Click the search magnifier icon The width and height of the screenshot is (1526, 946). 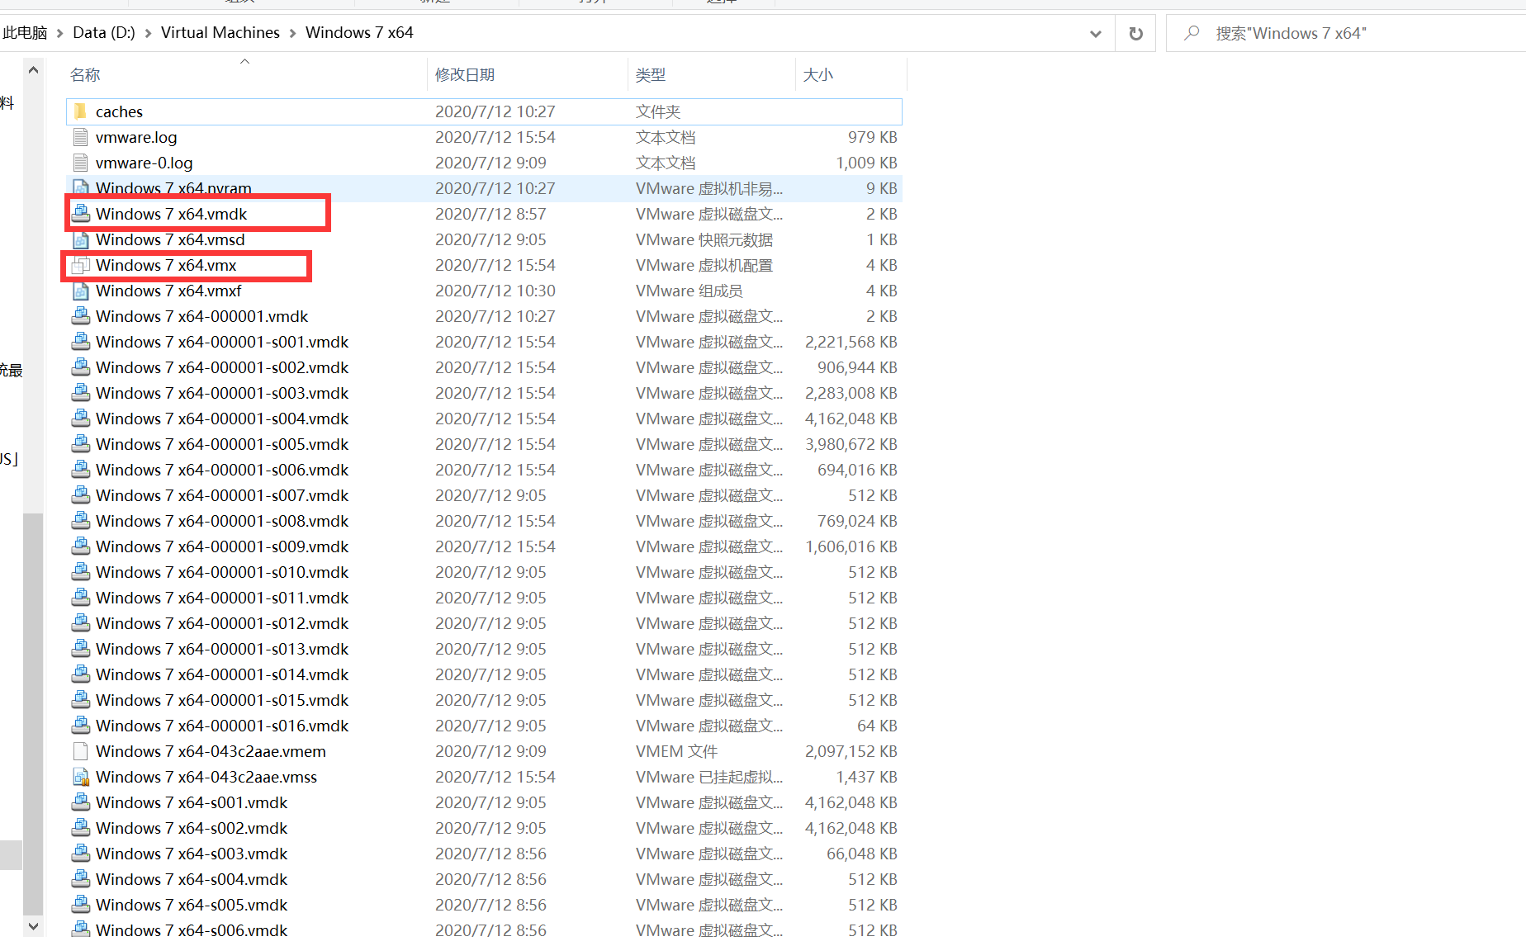pyautogui.click(x=1192, y=33)
